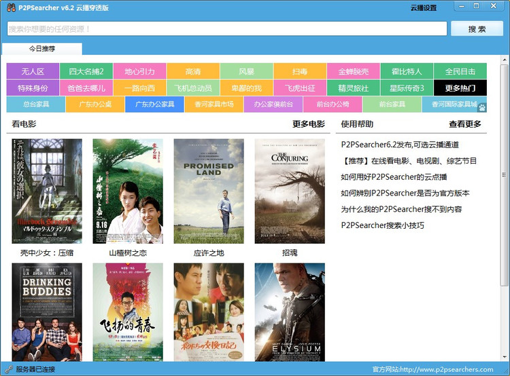Image resolution: width=510 pixels, height=376 pixels.
Task: Click the scrollbar up arrow
Action: [505, 60]
